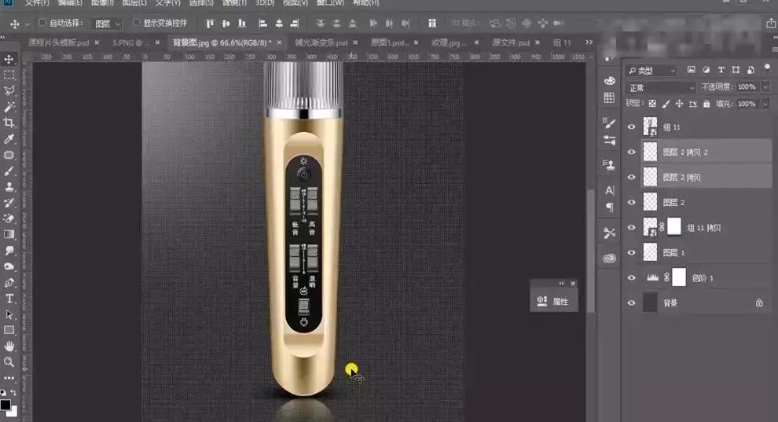Open the blend mode 正常 dropdown

660,88
